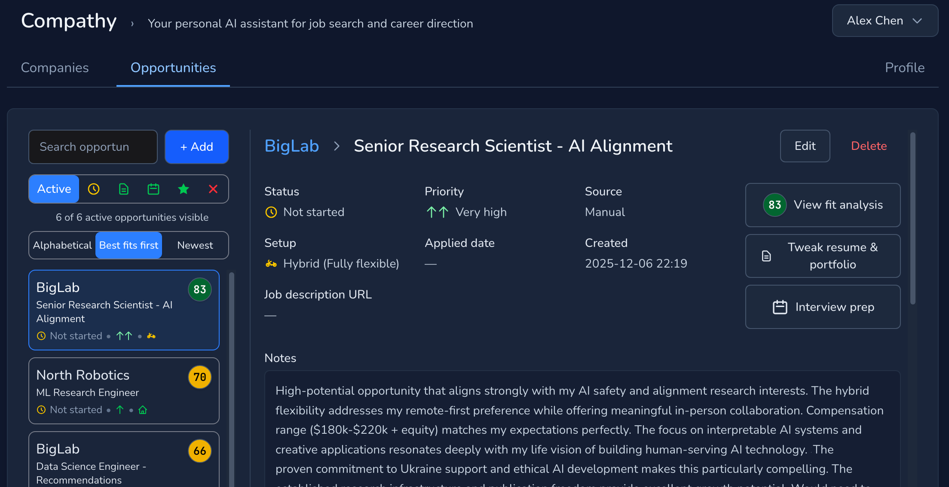Toggle the calendar status filter icon

[153, 189]
